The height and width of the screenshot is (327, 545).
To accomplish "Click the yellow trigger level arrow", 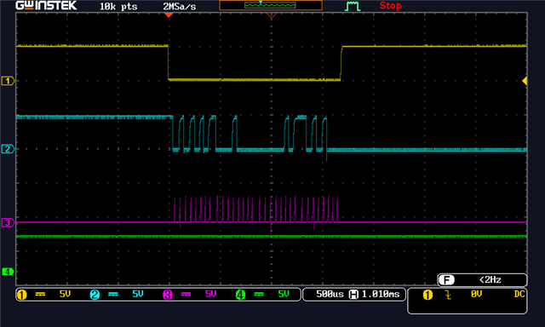I will (525, 81).
